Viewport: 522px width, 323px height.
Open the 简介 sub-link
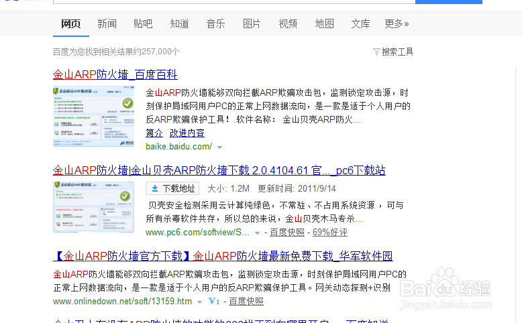point(154,133)
